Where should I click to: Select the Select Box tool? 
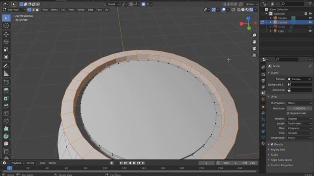[6, 18]
